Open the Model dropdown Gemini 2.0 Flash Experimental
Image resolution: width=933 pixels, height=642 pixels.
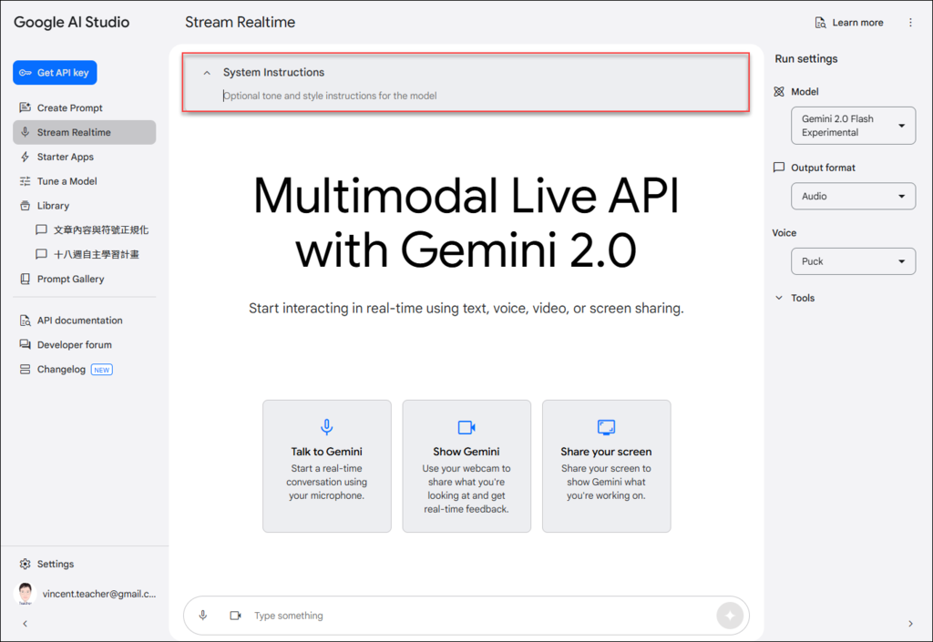coord(853,126)
